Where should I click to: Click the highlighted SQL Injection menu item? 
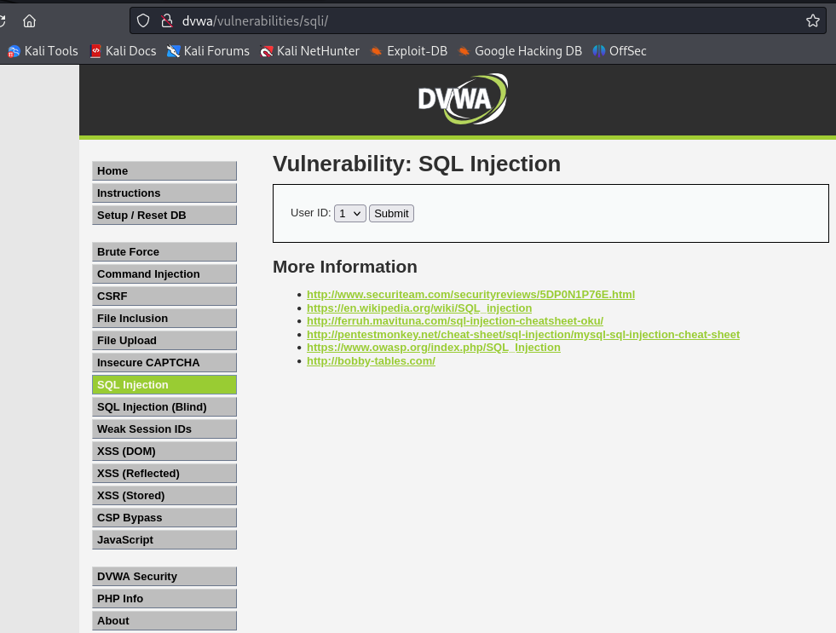(164, 385)
